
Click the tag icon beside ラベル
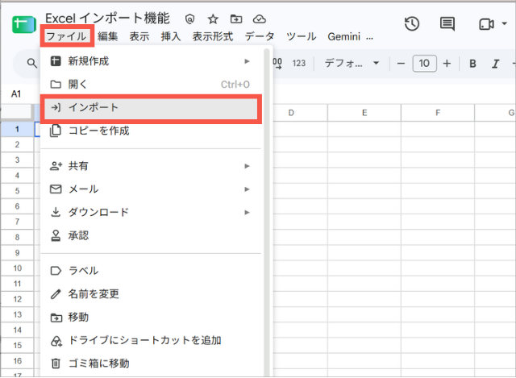[x=56, y=271]
